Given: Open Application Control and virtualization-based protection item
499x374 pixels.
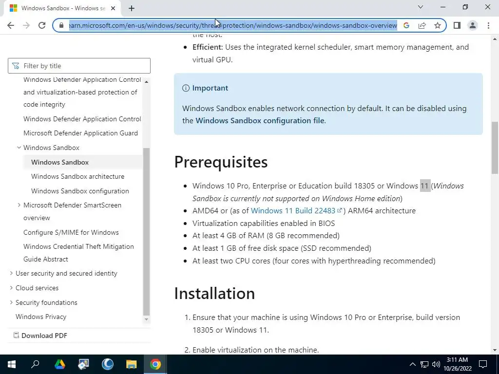Looking at the screenshot, I should 82,92.
